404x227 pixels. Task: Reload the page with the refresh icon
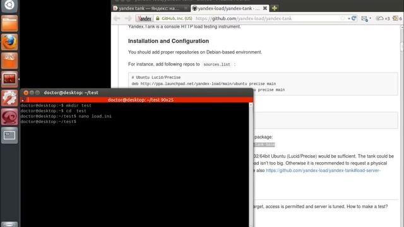(x=353, y=18)
